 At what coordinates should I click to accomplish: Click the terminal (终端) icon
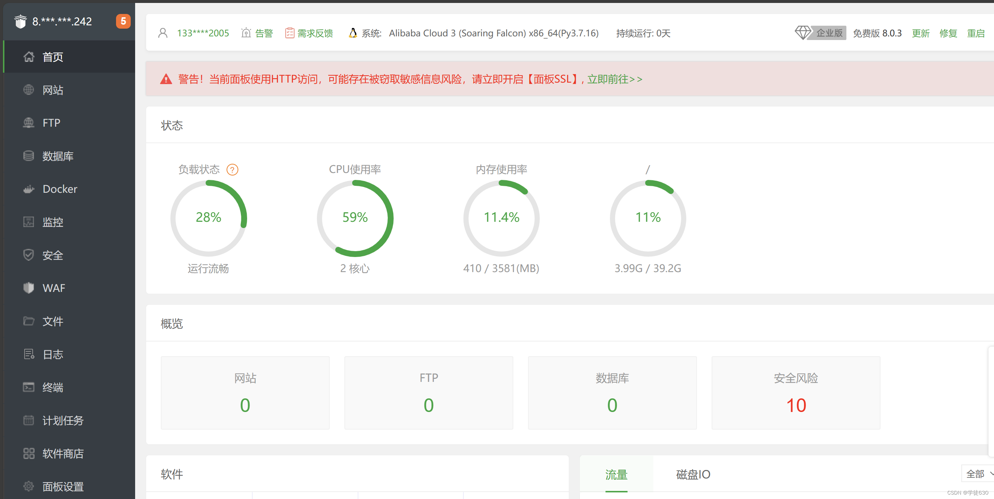pos(29,387)
